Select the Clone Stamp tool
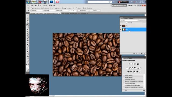Screen dimensions: 172x97 [28, 34]
